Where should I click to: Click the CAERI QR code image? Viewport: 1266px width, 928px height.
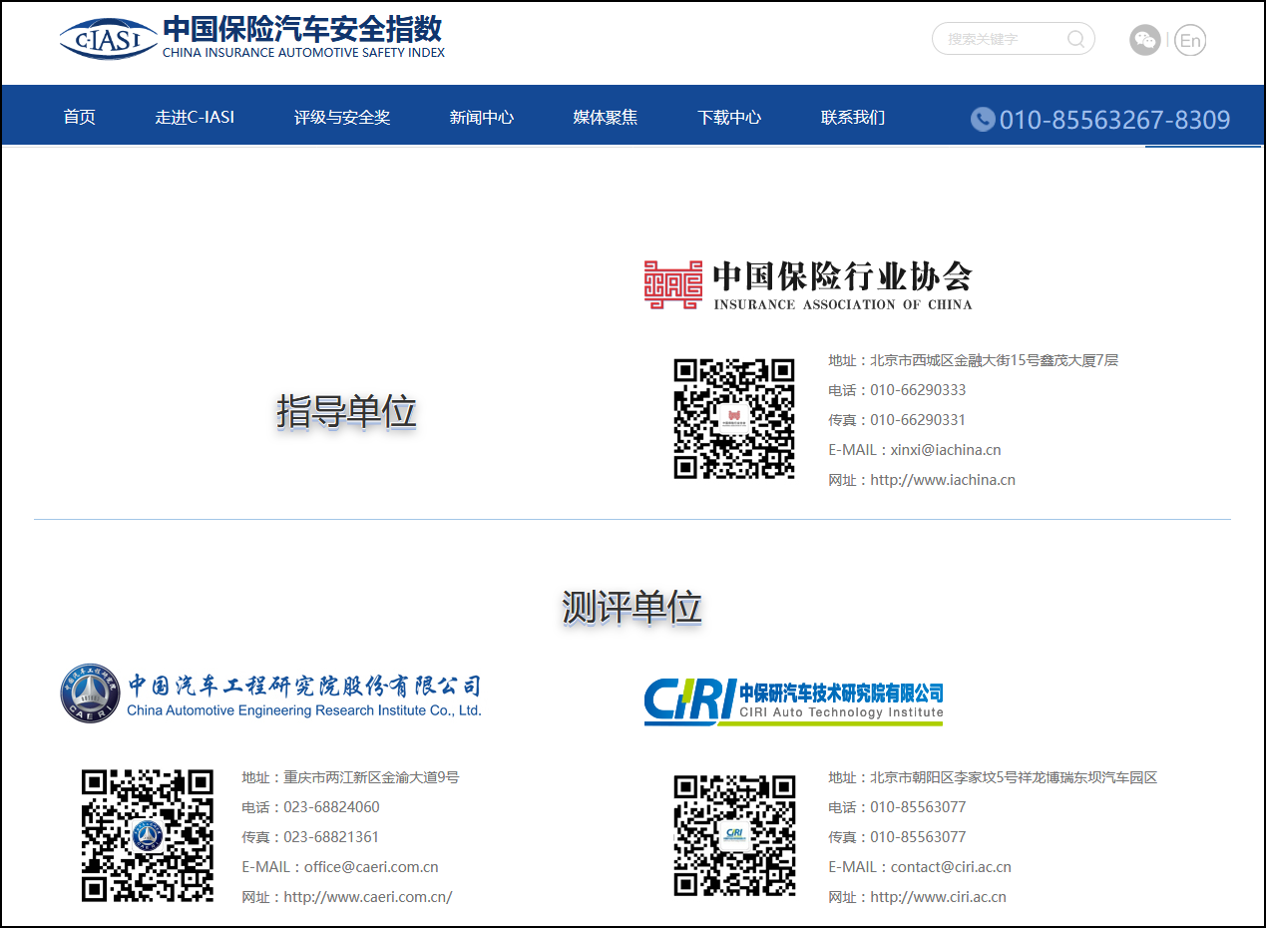(x=148, y=836)
